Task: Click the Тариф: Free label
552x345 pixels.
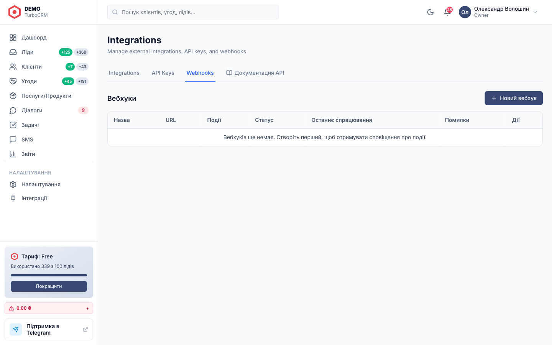Action: click(37, 256)
